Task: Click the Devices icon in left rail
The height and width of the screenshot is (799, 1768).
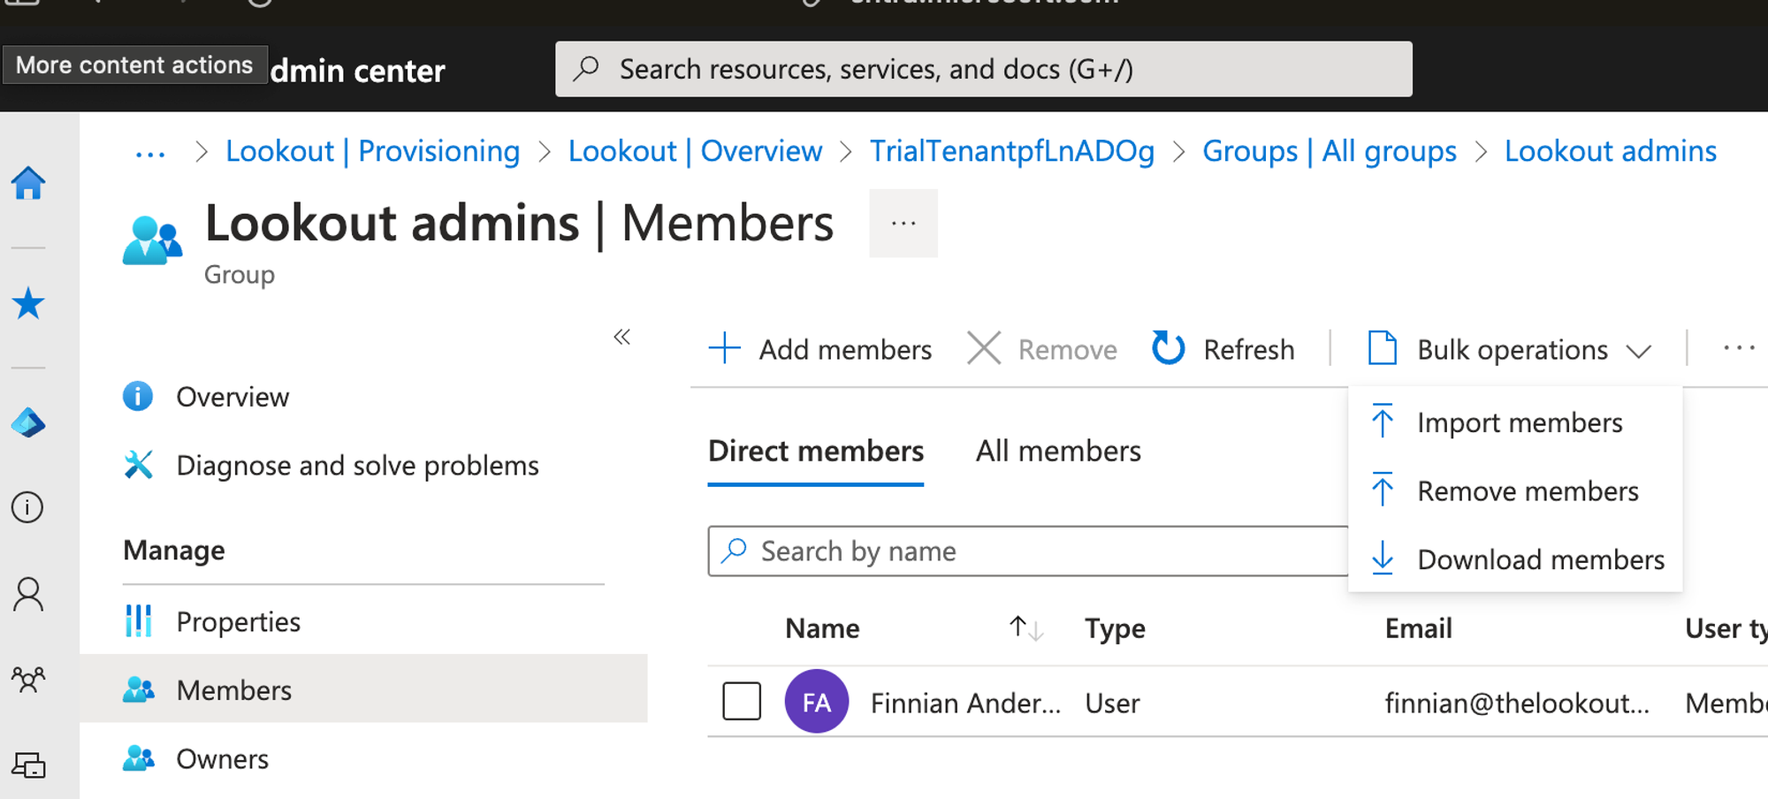Action: 28,765
